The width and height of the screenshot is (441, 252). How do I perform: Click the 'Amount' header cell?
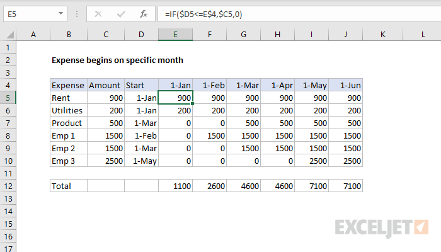(x=106, y=85)
